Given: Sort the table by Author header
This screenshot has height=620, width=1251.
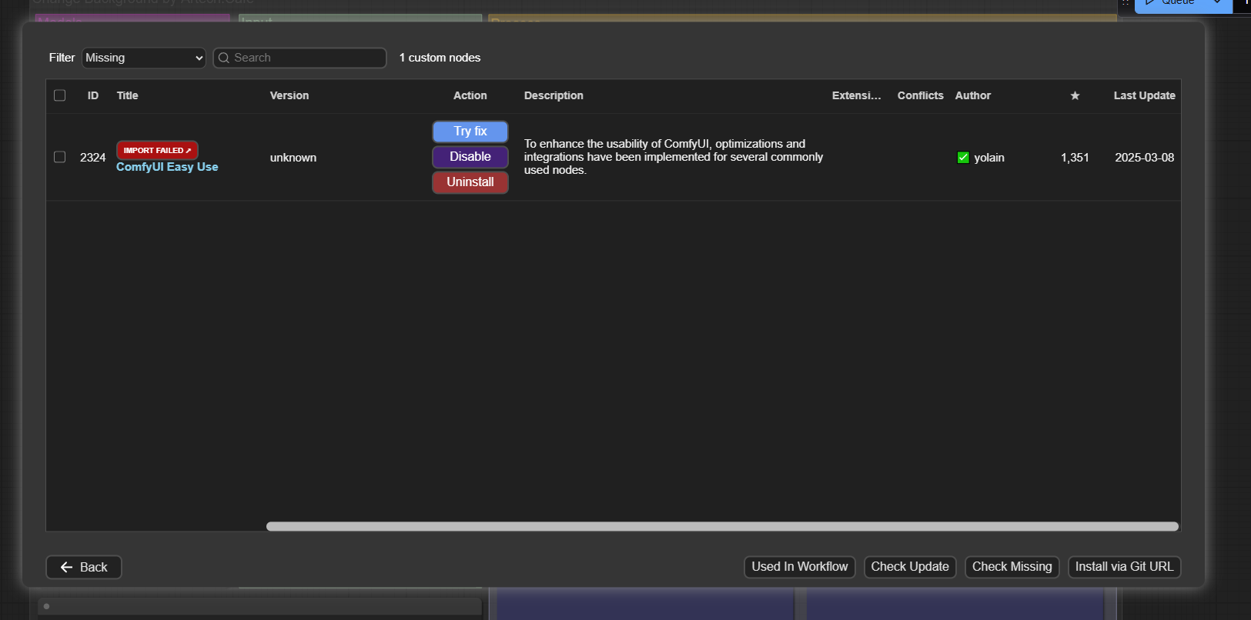Looking at the screenshot, I should coord(972,95).
